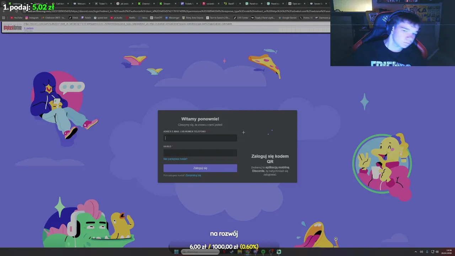Open the 'Zarejestruj się' register link
Viewport: 455px width, 256px height.
[x=193, y=175]
